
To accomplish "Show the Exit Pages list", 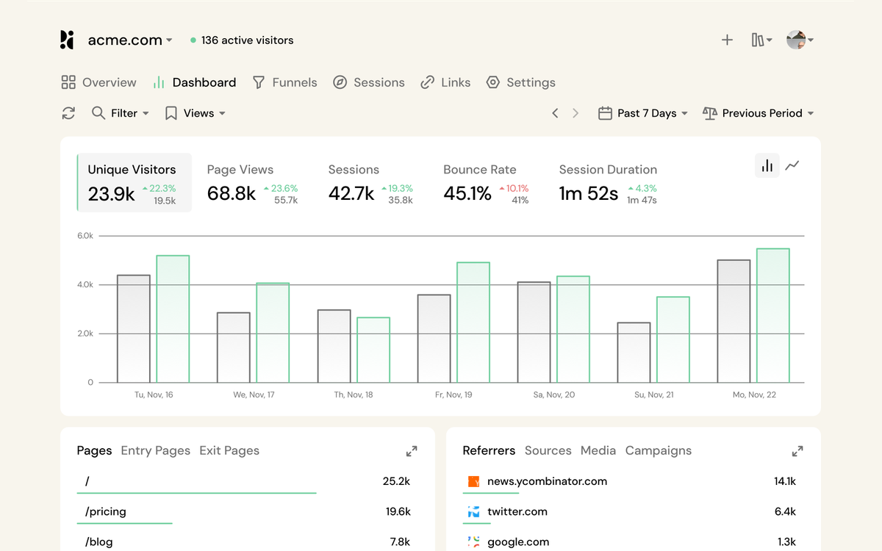I will 229,450.
